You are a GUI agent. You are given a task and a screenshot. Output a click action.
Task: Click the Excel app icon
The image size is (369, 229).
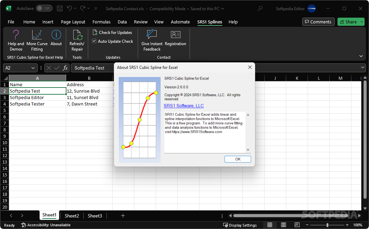click(8, 8)
